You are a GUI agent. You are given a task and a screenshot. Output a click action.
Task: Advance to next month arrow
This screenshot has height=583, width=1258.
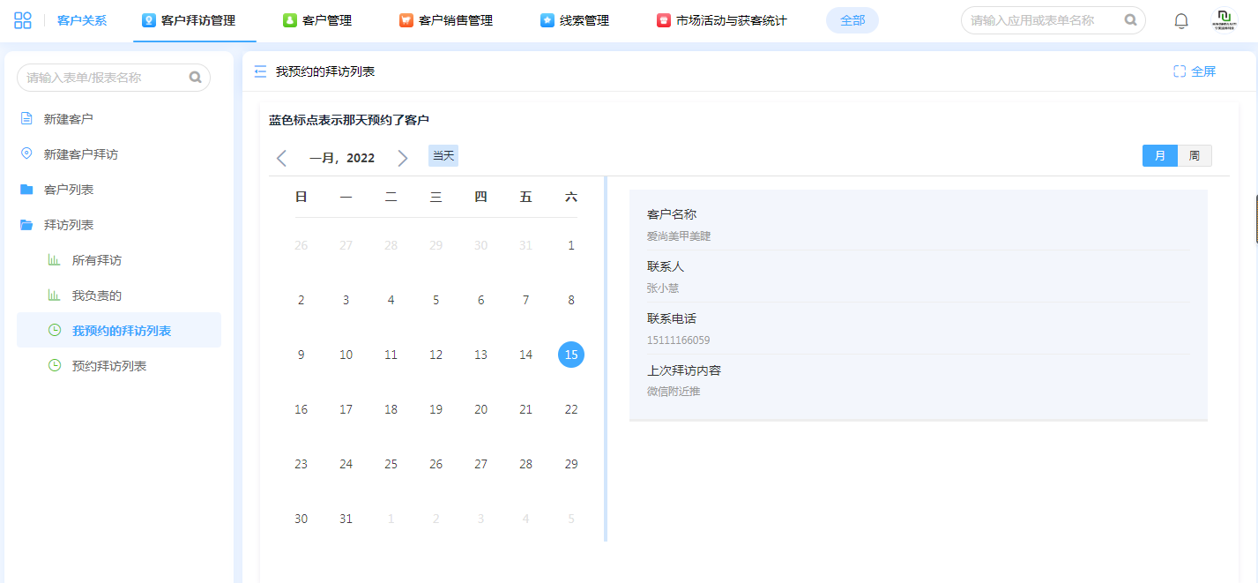pyautogui.click(x=403, y=158)
